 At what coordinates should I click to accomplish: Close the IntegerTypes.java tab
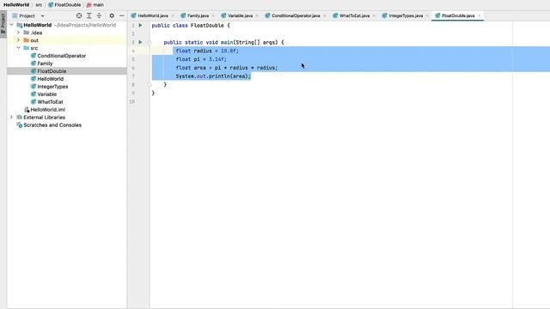[x=427, y=15]
